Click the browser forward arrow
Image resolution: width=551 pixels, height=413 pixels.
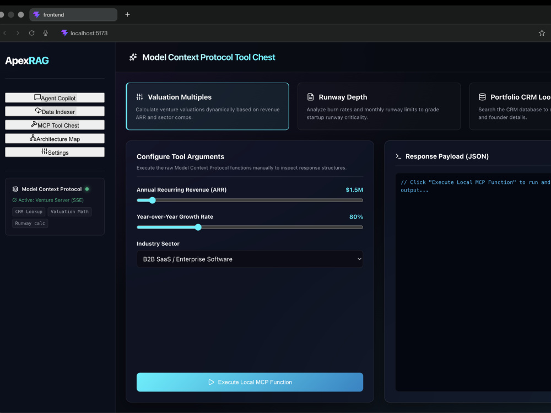(18, 33)
